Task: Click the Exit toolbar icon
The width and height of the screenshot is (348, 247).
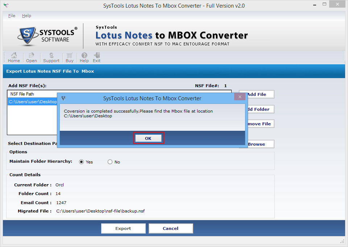Action: coord(96,58)
